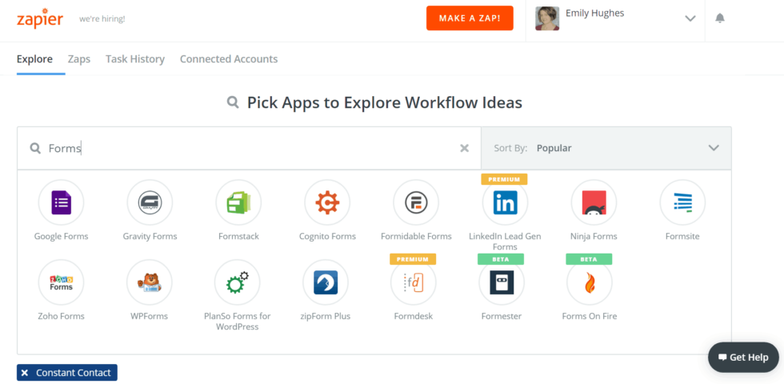Image resolution: width=784 pixels, height=384 pixels.
Task: Open the Formester app icon
Action: click(x=502, y=282)
